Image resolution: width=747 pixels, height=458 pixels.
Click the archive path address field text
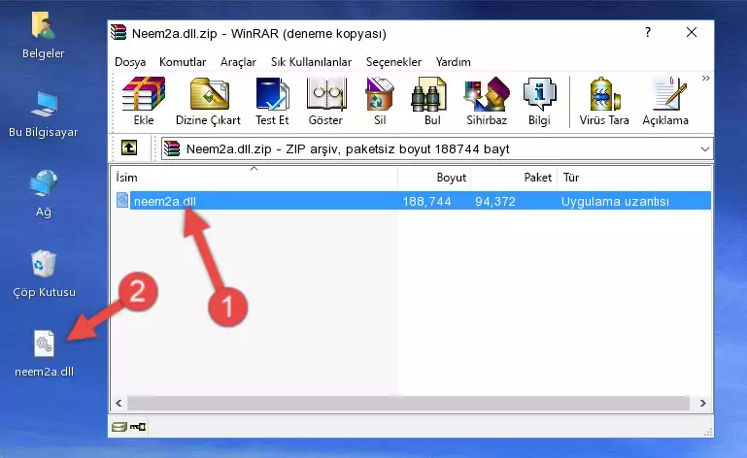coord(348,149)
